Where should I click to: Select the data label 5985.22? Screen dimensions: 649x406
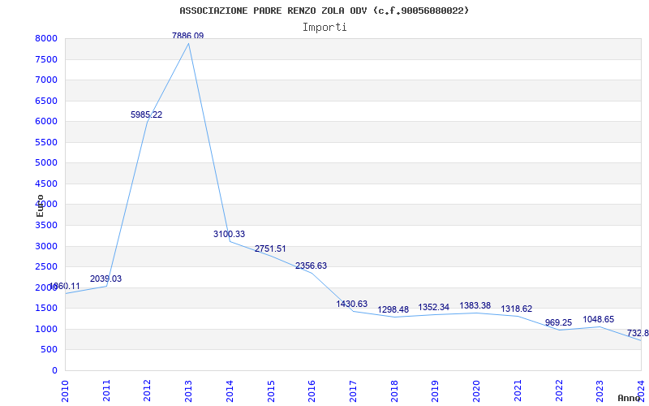pyautogui.click(x=147, y=114)
